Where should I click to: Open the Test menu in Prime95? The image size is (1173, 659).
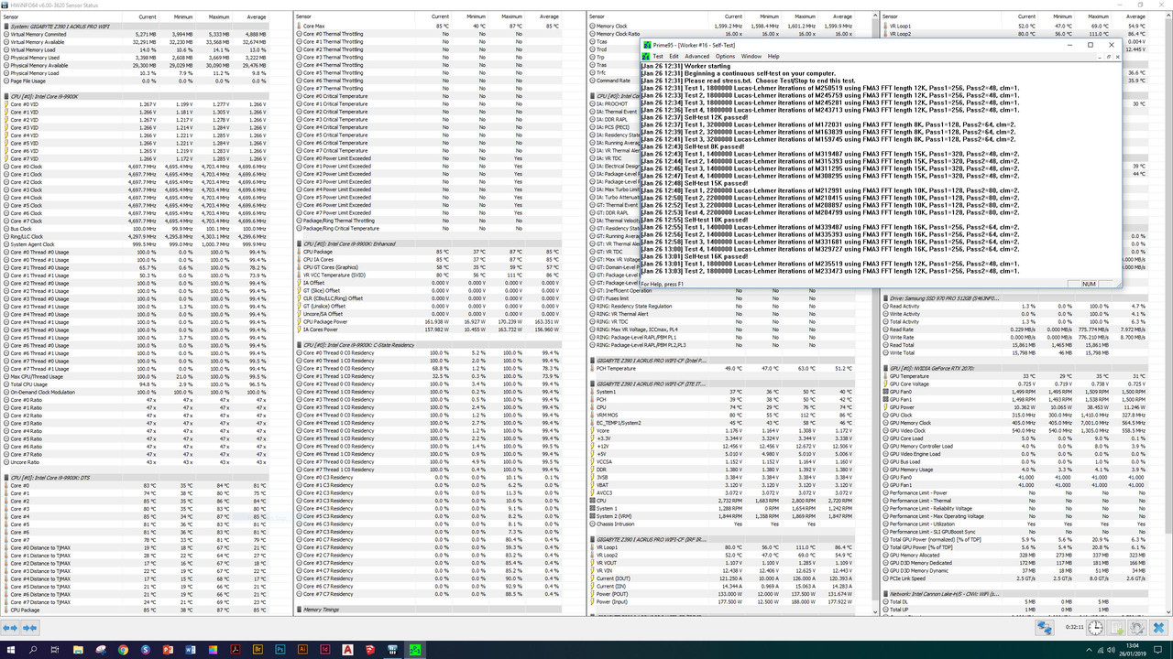[659, 56]
